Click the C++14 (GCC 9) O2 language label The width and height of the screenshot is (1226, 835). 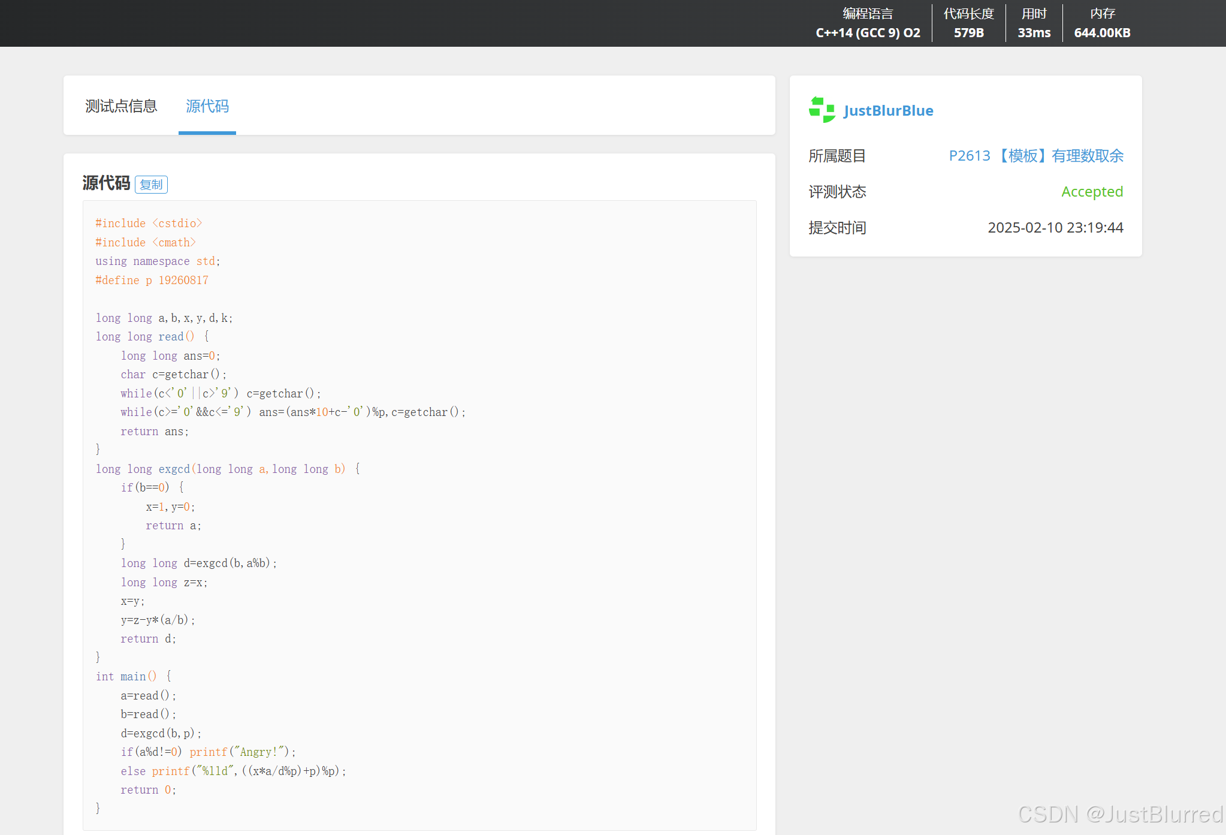[x=868, y=32]
